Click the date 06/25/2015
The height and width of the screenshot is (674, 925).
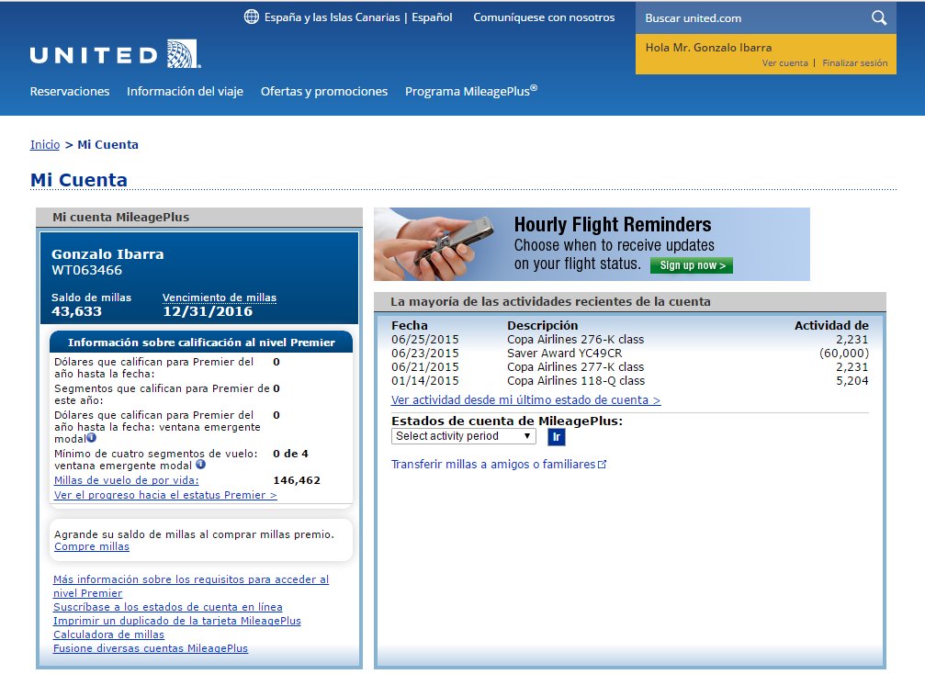pyautogui.click(x=424, y=340)
